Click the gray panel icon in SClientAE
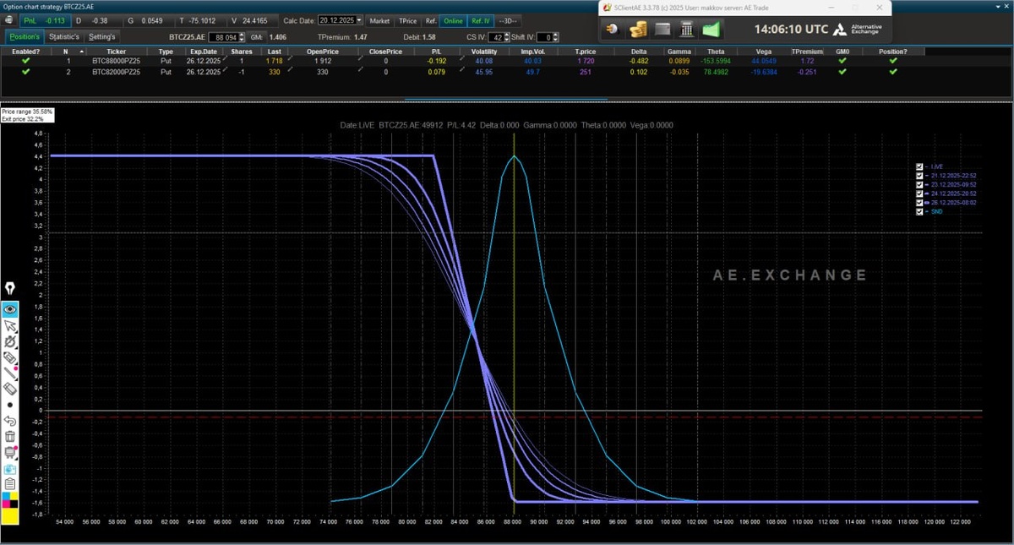1014x545 pixels. pos(662,30)
